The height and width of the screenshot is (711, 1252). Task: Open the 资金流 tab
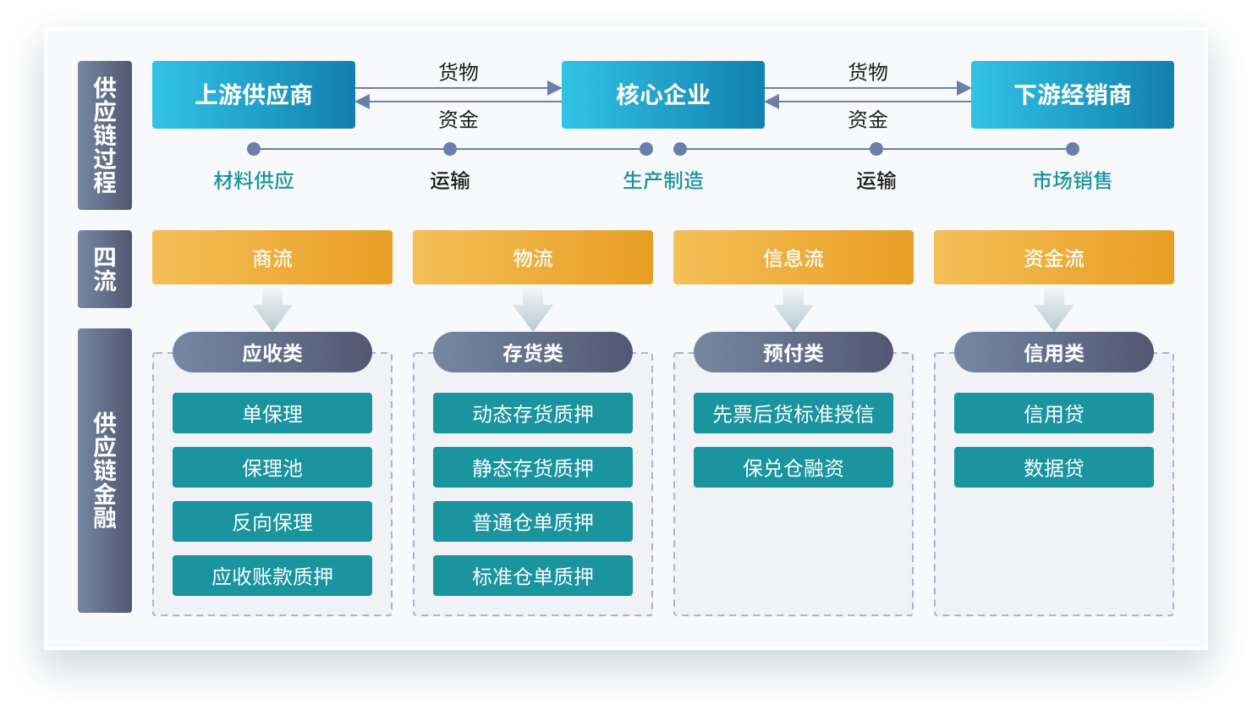1053,257
